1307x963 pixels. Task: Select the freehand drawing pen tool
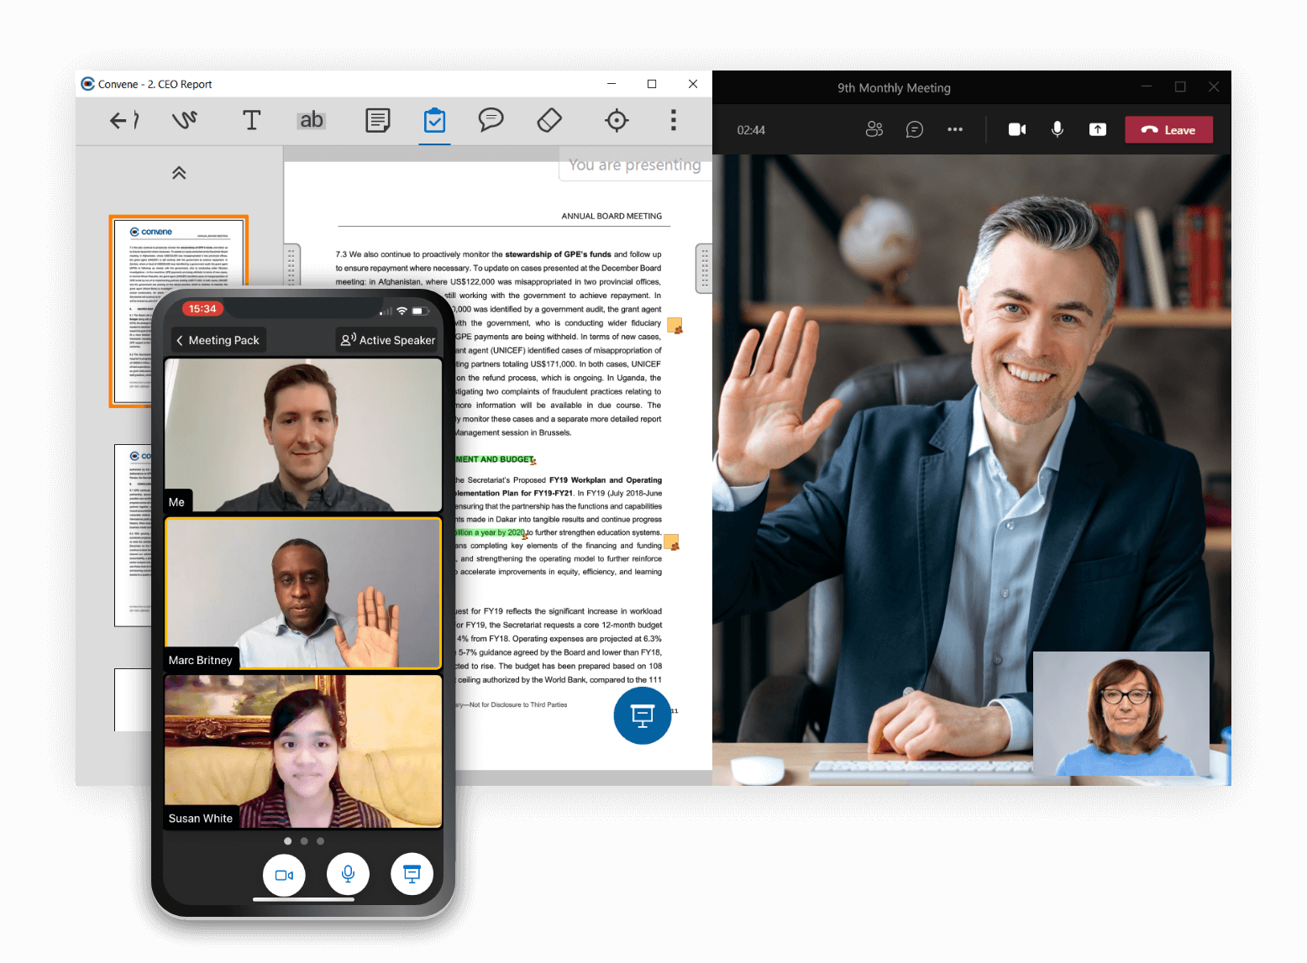[185, 120]
